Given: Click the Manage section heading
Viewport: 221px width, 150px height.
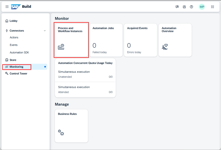Looking at the screenshot, I should pyautogui.click(x=62, y=104).
